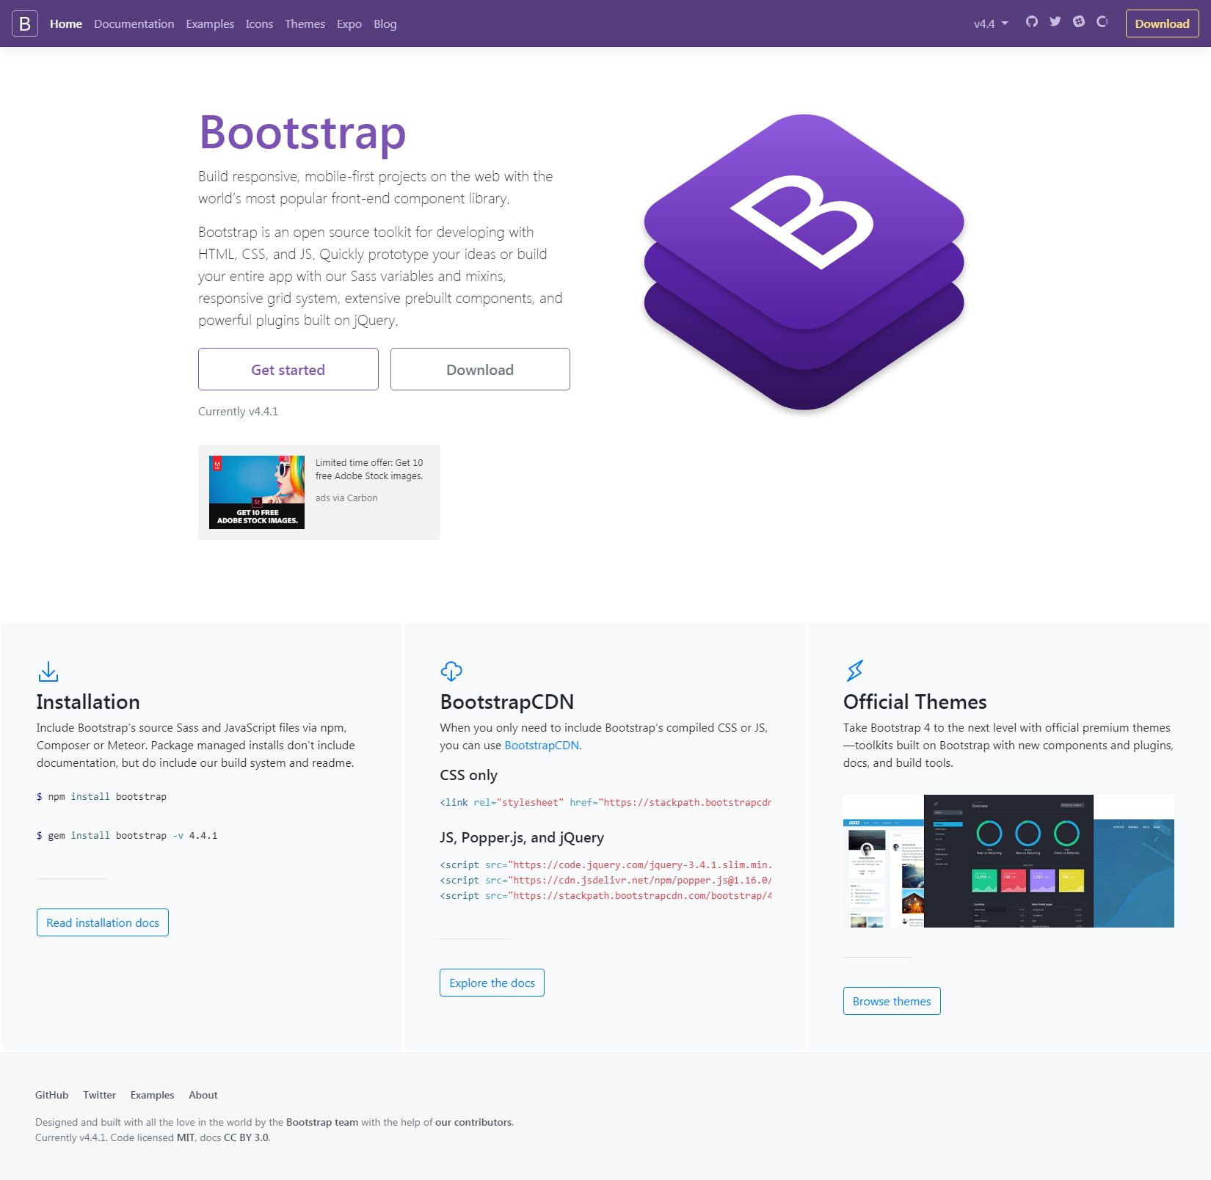
Task: Follow the BootstrapCDN text link
Action: 542,745
